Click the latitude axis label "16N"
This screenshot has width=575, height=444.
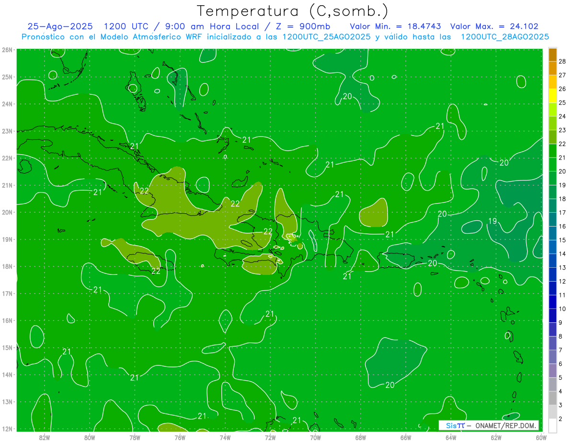pos(7,320)
